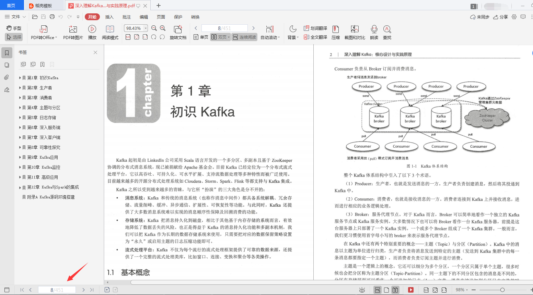The image size is (533, 295).
Task: Switch to the 首页 home tab
Action: [x=11, y=5]
